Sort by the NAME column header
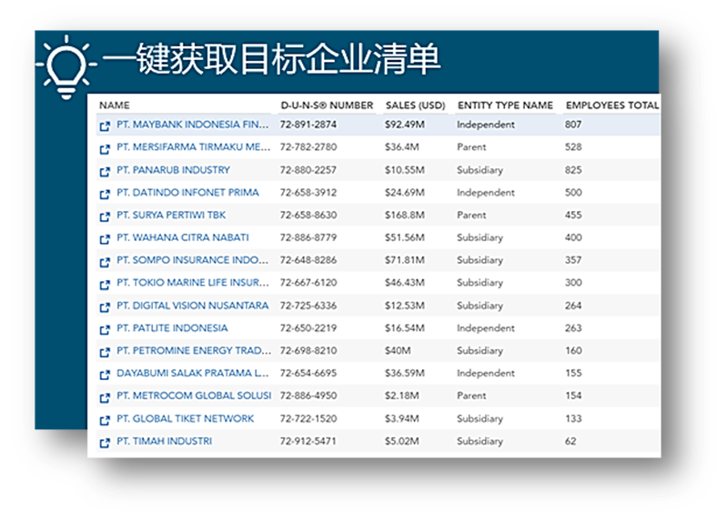The width and height of the screenshot is (726, 521). [115, 105]
